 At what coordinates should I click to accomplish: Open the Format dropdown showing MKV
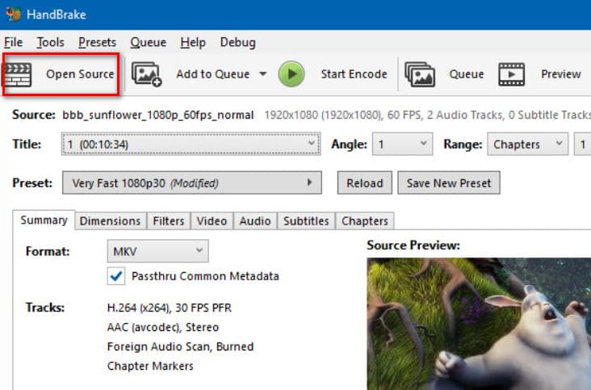157,251
